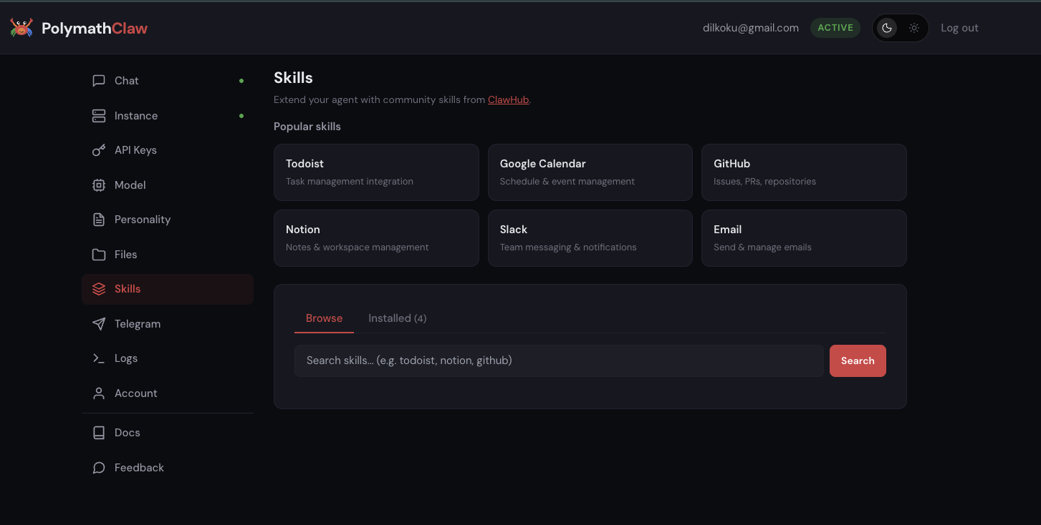Click the Feedback bubble icon
The height and width of the screenshot is (525, 1041).
tap(99, 468)
